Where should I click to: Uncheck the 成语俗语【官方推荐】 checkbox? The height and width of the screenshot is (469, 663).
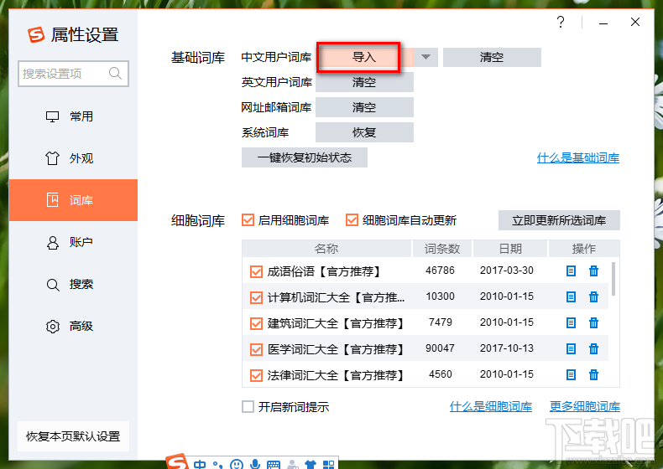(256, 271)
